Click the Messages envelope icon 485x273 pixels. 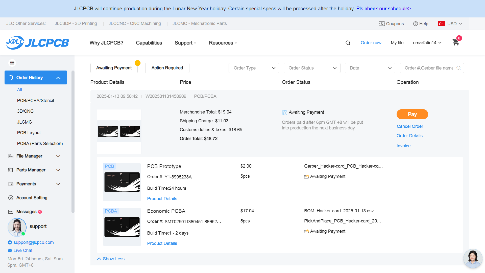tap(11, 212)
